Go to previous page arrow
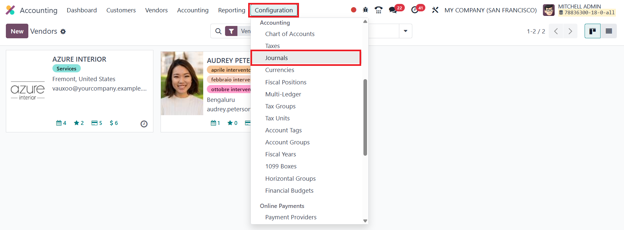This screenshot has height=230, width=624. [556, 31]
